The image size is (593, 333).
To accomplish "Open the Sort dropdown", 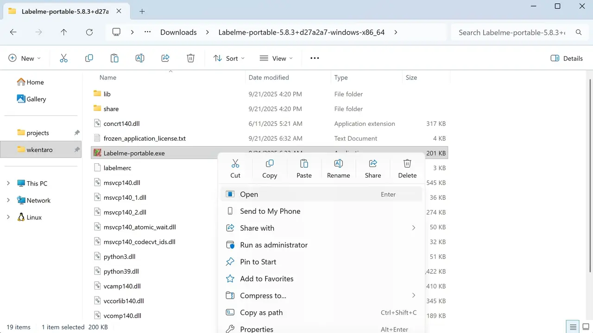I will click(x=229, y=58).
